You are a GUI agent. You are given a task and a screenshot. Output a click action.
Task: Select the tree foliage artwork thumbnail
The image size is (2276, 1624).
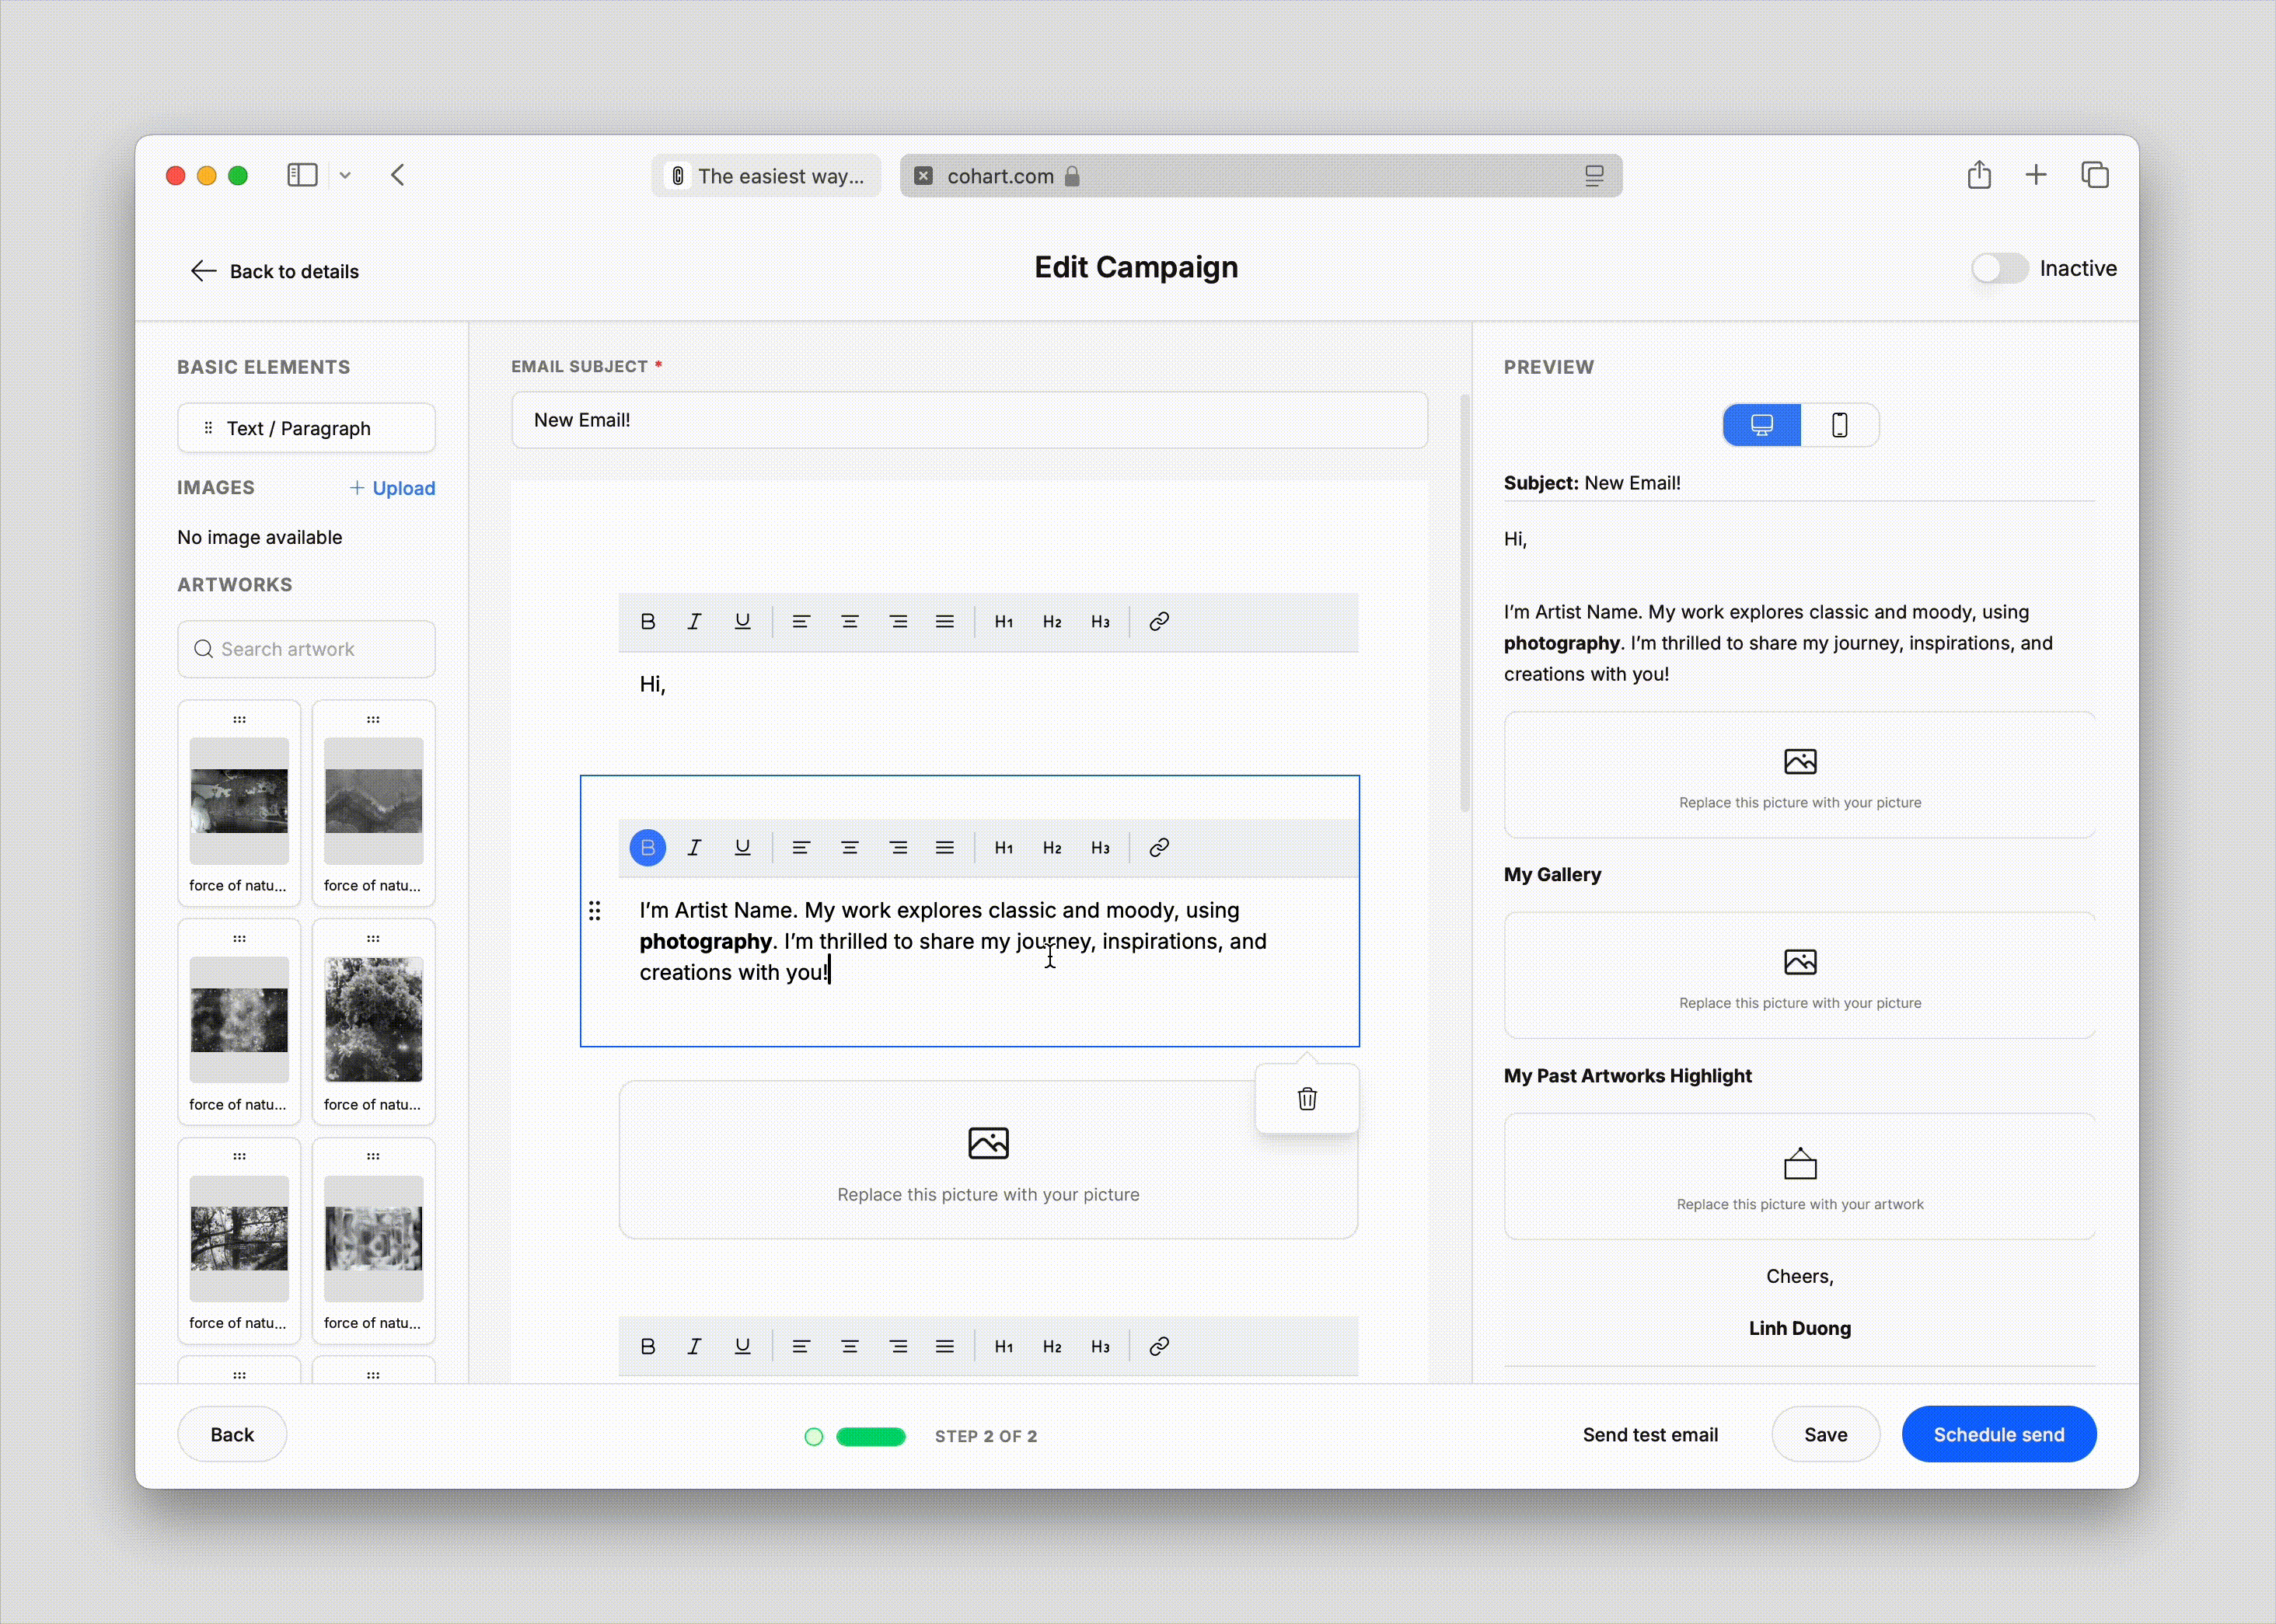point(373,1021)
